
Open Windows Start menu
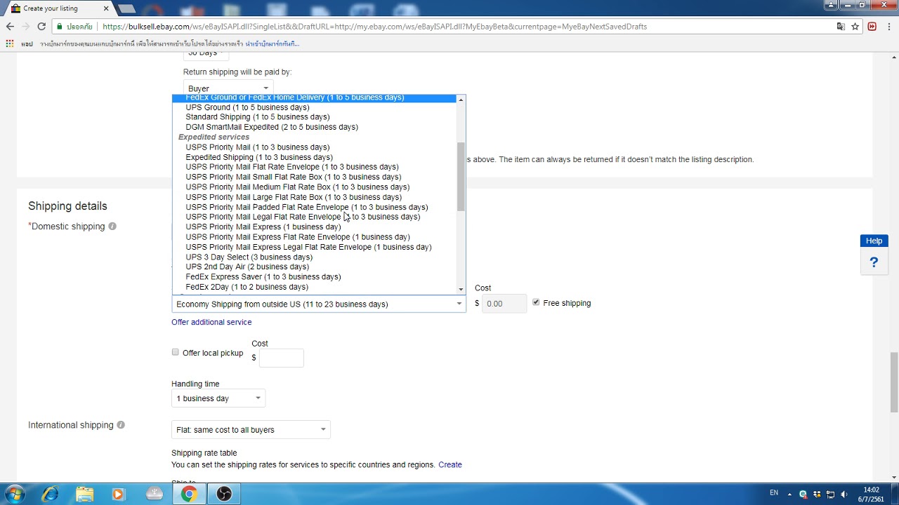(x=15, y=494)
